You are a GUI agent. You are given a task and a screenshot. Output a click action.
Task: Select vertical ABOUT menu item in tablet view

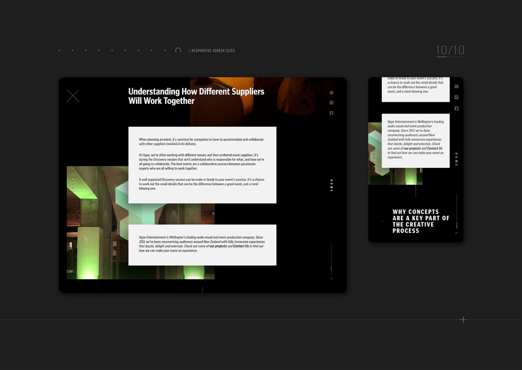(73, 184)
